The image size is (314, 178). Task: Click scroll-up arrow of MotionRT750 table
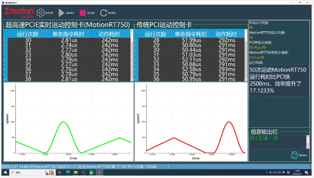click(132, 31)
